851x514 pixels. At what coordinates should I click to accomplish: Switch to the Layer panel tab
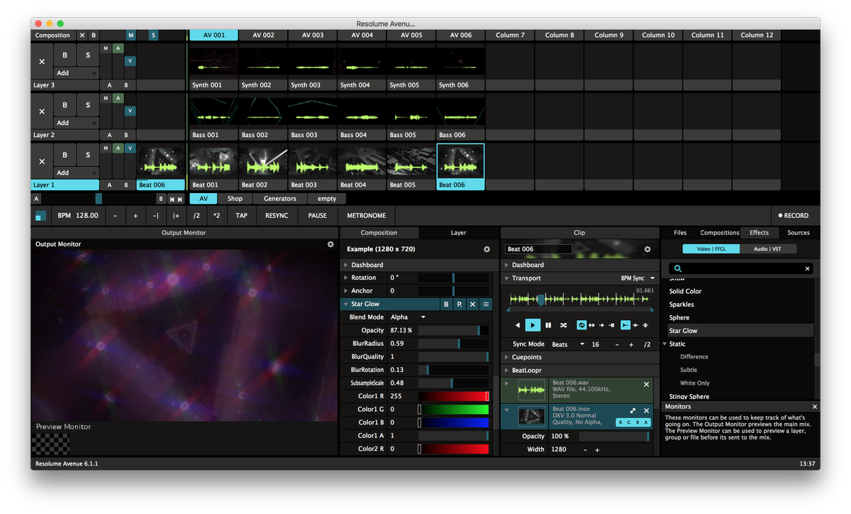click(458, 233)
